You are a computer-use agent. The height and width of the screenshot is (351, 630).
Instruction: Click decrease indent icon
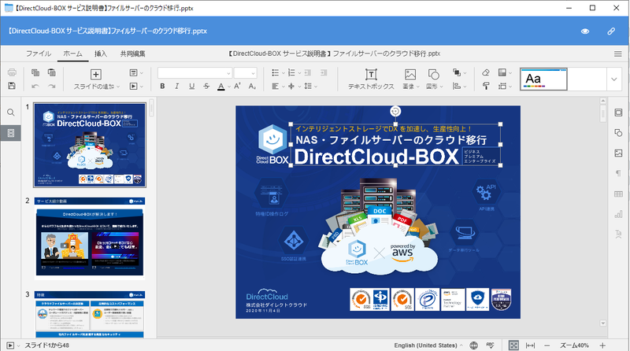point(308,72)
